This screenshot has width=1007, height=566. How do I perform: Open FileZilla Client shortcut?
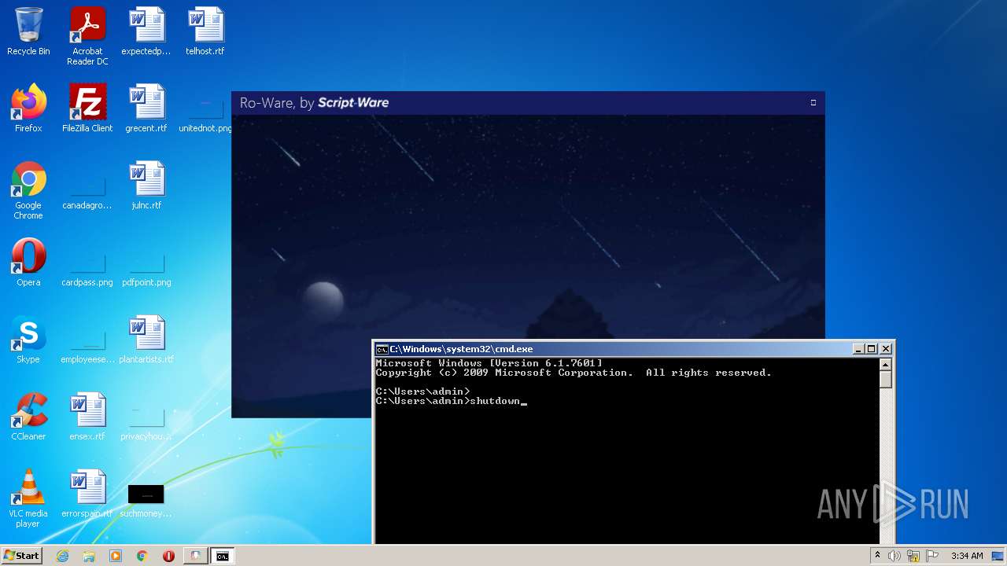coord(87,108)
